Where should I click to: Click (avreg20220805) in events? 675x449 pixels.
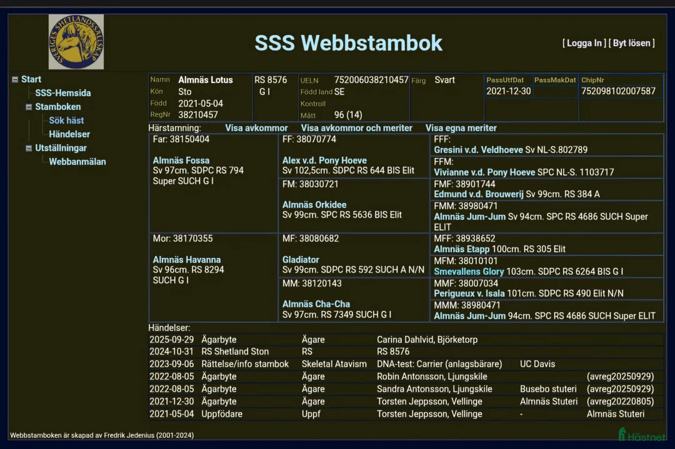[621, 402]
